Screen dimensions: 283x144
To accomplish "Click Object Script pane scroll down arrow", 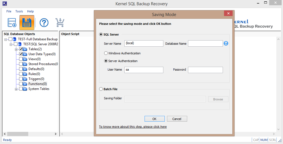I will [x=278, y=129].
